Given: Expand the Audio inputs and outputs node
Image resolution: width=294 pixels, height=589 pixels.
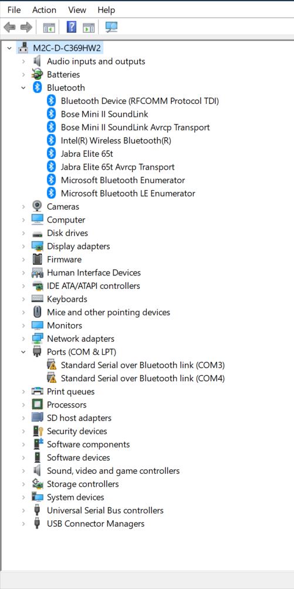Looking at the screenshot, I should tap(23, 61).
